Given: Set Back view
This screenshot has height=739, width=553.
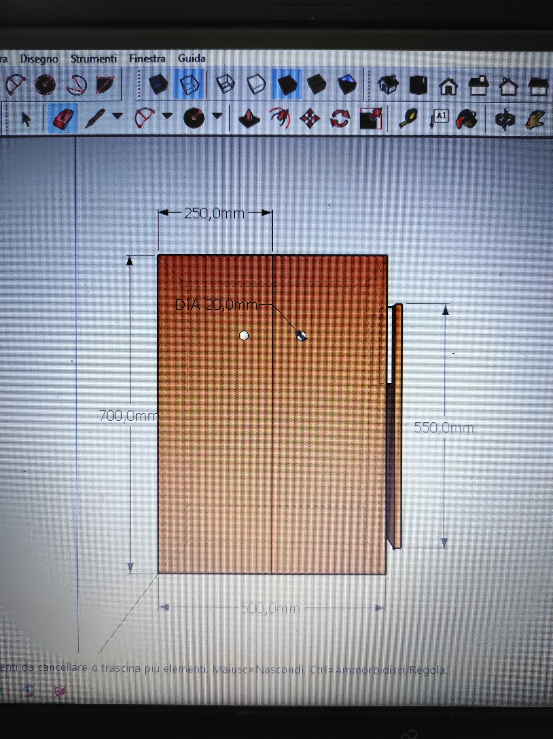Looking at the screenshot, I should point(508,86).
